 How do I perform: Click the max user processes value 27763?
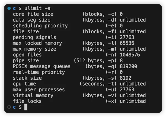tap(127, 89)
